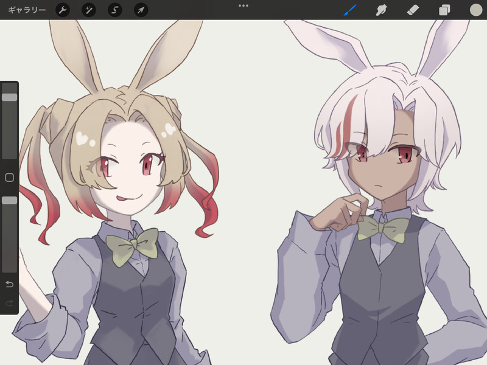The width and height of the screenshot is (487, 365).
Task: Select the Eraser tool
Action: pyautogui.click(x=413, y=10)
